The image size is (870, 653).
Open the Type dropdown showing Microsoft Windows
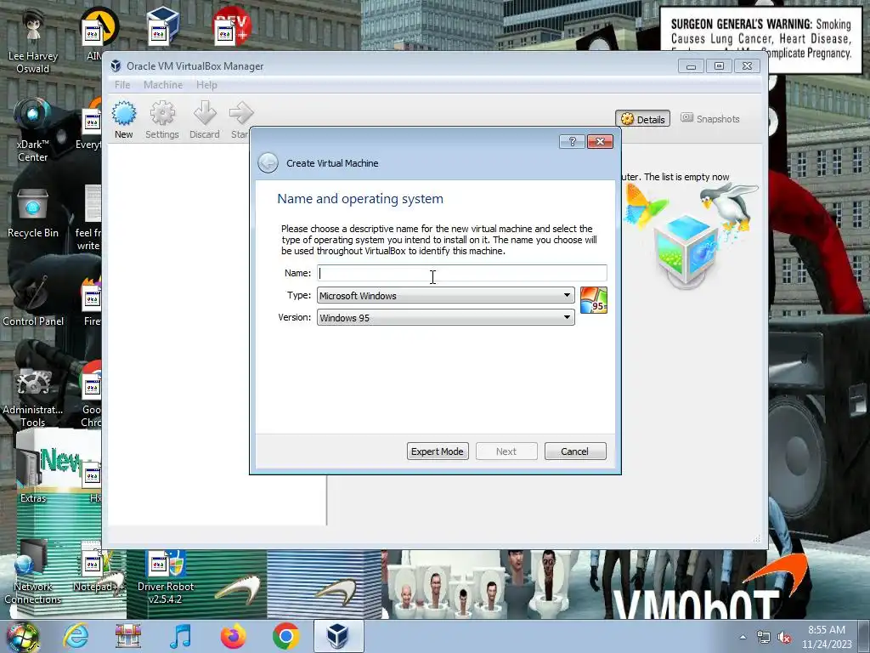pyautogui.click(x=445, y=295)
